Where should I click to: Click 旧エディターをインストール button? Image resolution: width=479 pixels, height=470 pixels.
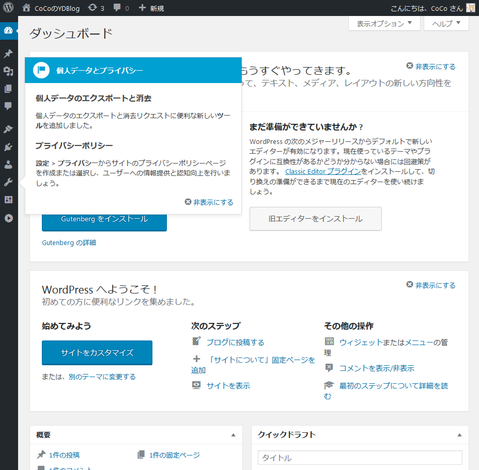click(x=316, y=219)
